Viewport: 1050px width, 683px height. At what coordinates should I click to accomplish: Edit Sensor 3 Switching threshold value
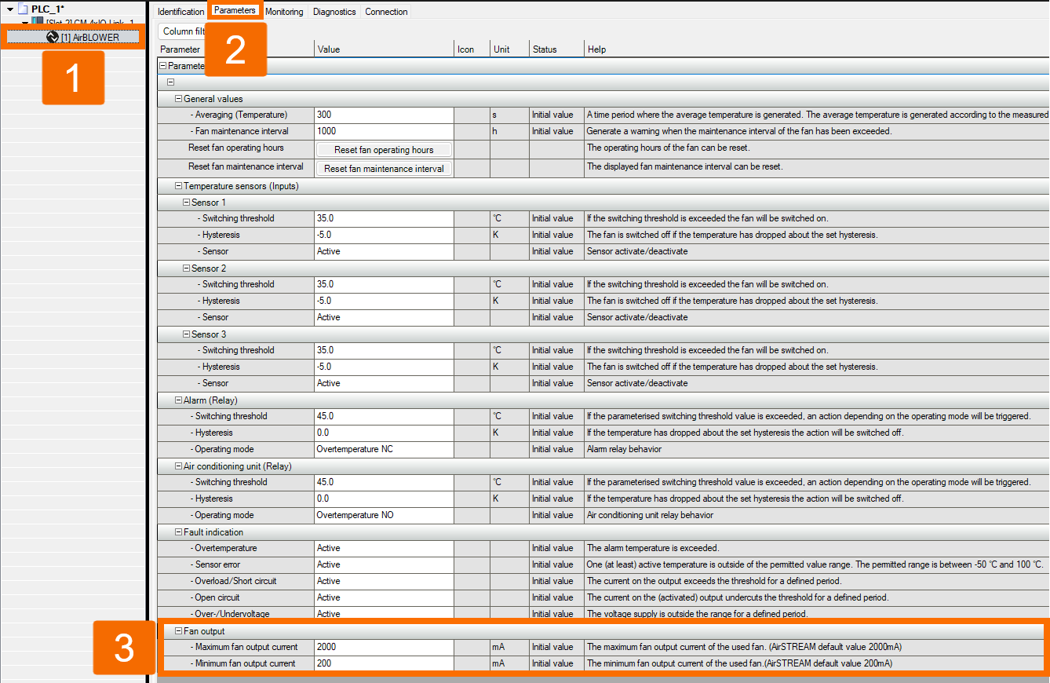coord(384,350)
